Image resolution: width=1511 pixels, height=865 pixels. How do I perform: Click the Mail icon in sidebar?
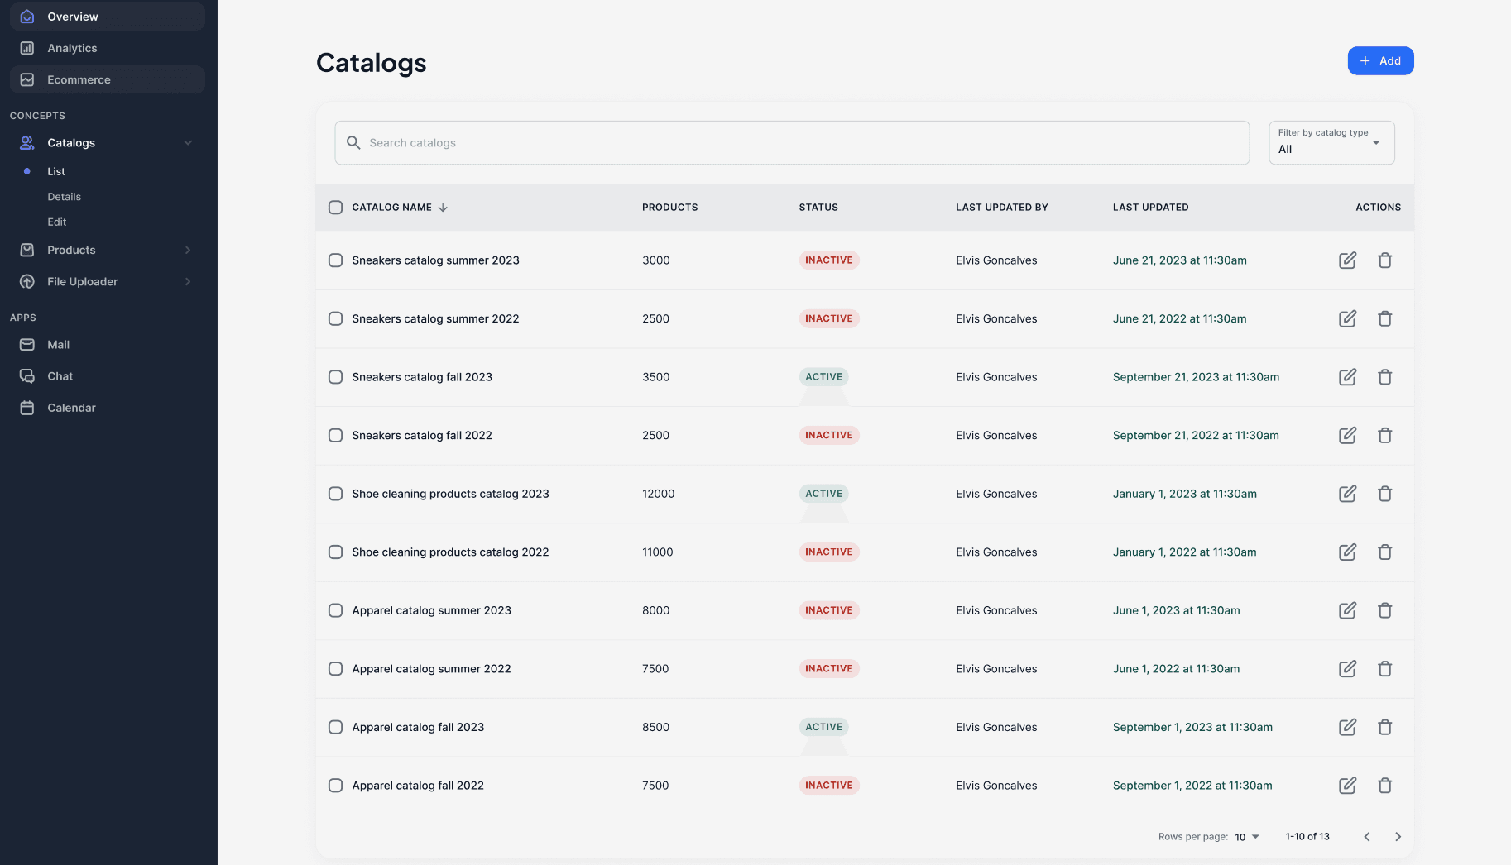(x=27, y=345)
